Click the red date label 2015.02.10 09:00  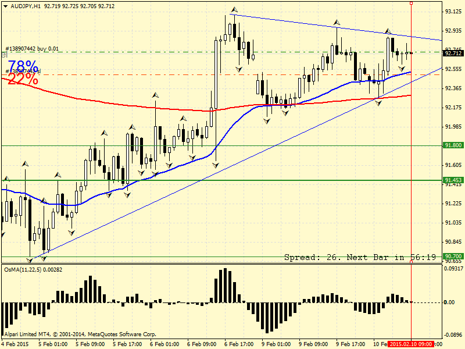(411, 344)
